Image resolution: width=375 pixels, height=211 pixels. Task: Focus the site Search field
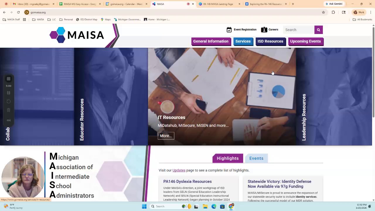coord(299,30)
